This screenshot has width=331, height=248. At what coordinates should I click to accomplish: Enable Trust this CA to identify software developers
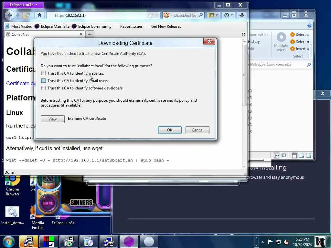point(43,88)
